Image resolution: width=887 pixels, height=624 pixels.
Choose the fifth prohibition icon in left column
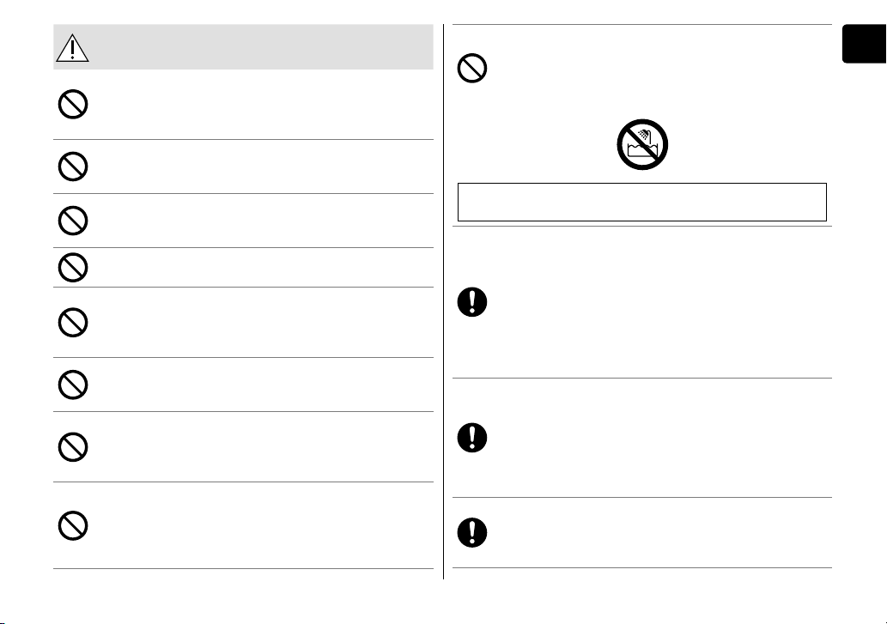(73, 322)
